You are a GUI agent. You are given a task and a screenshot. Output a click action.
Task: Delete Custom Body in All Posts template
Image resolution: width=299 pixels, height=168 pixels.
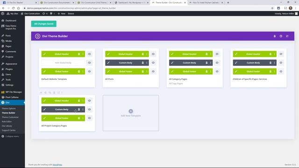pyautogui.click(x=142, y=63)
